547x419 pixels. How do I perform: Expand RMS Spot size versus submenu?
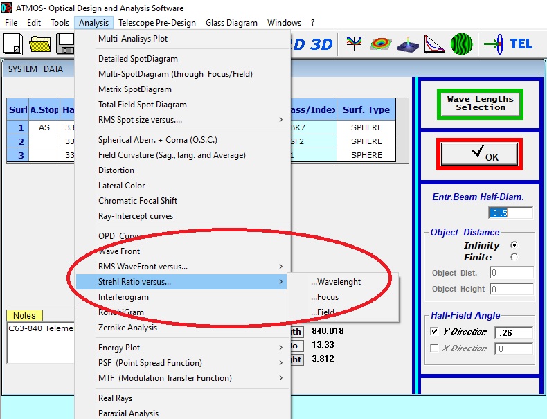pos(181,120)
